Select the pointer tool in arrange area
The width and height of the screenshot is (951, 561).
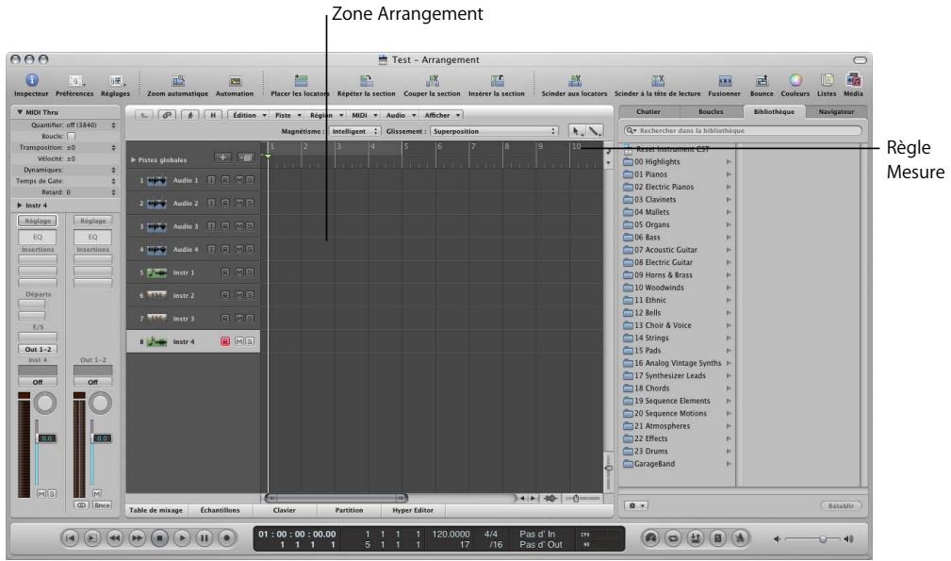coord(577,131)
